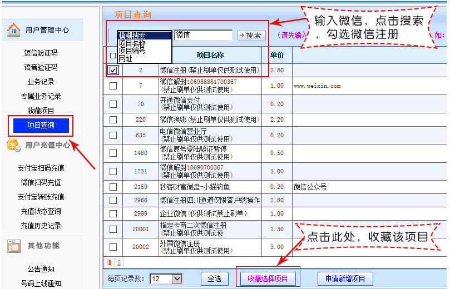450x289 pixels.
Task: Click the 用户管理中心 section header
Action: coord(47,30)
